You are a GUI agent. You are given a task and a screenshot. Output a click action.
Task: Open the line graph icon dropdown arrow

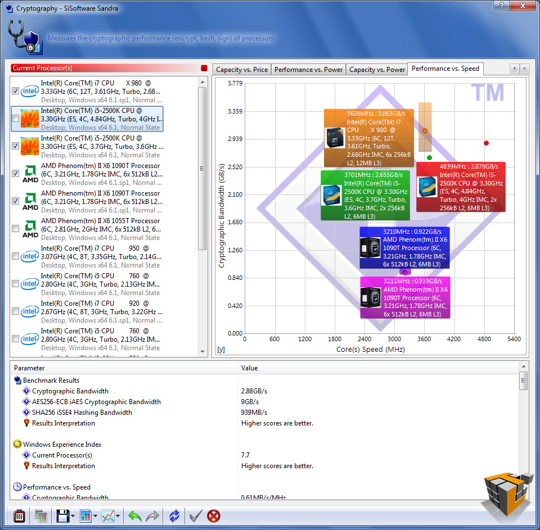(118, 516)
